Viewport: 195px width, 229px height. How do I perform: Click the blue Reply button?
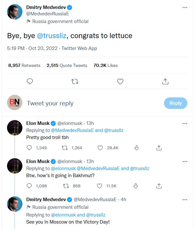pyautogui.click(x=175, y=103)
